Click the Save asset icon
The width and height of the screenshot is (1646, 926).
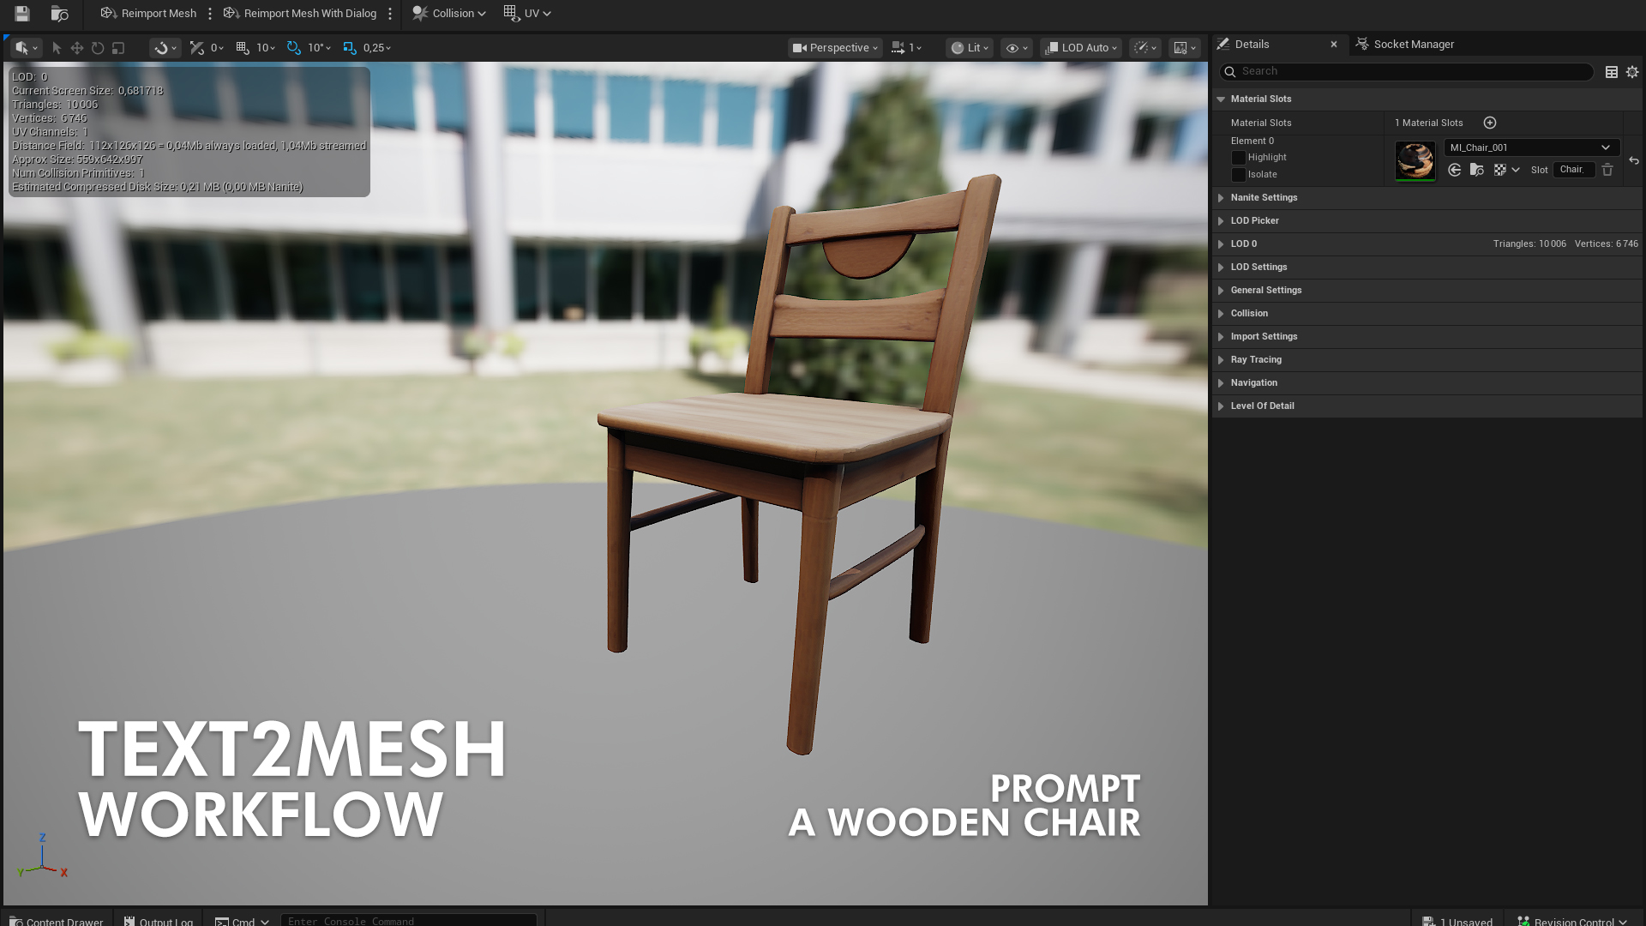(x=22, y=14)
